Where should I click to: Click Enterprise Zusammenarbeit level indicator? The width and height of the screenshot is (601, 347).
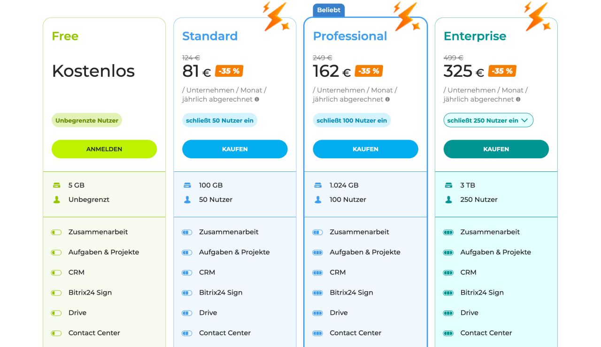coord(448,232)
